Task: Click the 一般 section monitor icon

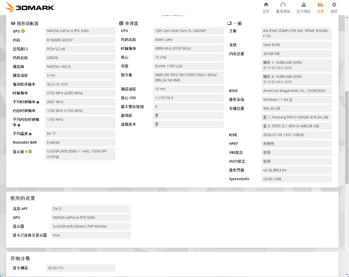Action: [x=229, y=23]
